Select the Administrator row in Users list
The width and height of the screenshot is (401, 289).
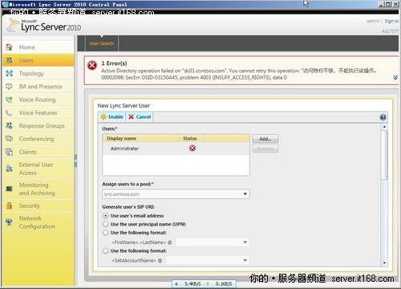176,149
